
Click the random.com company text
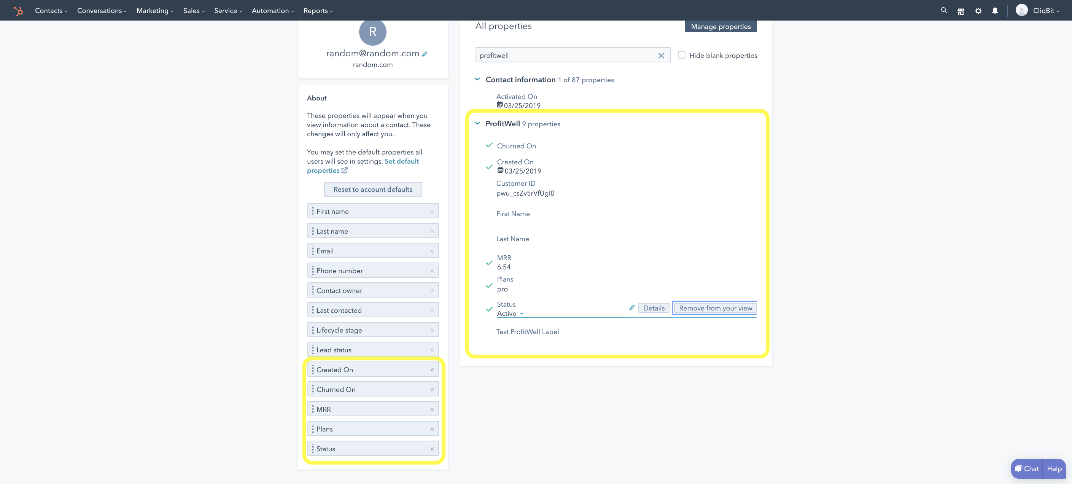[x=372, y=65]
